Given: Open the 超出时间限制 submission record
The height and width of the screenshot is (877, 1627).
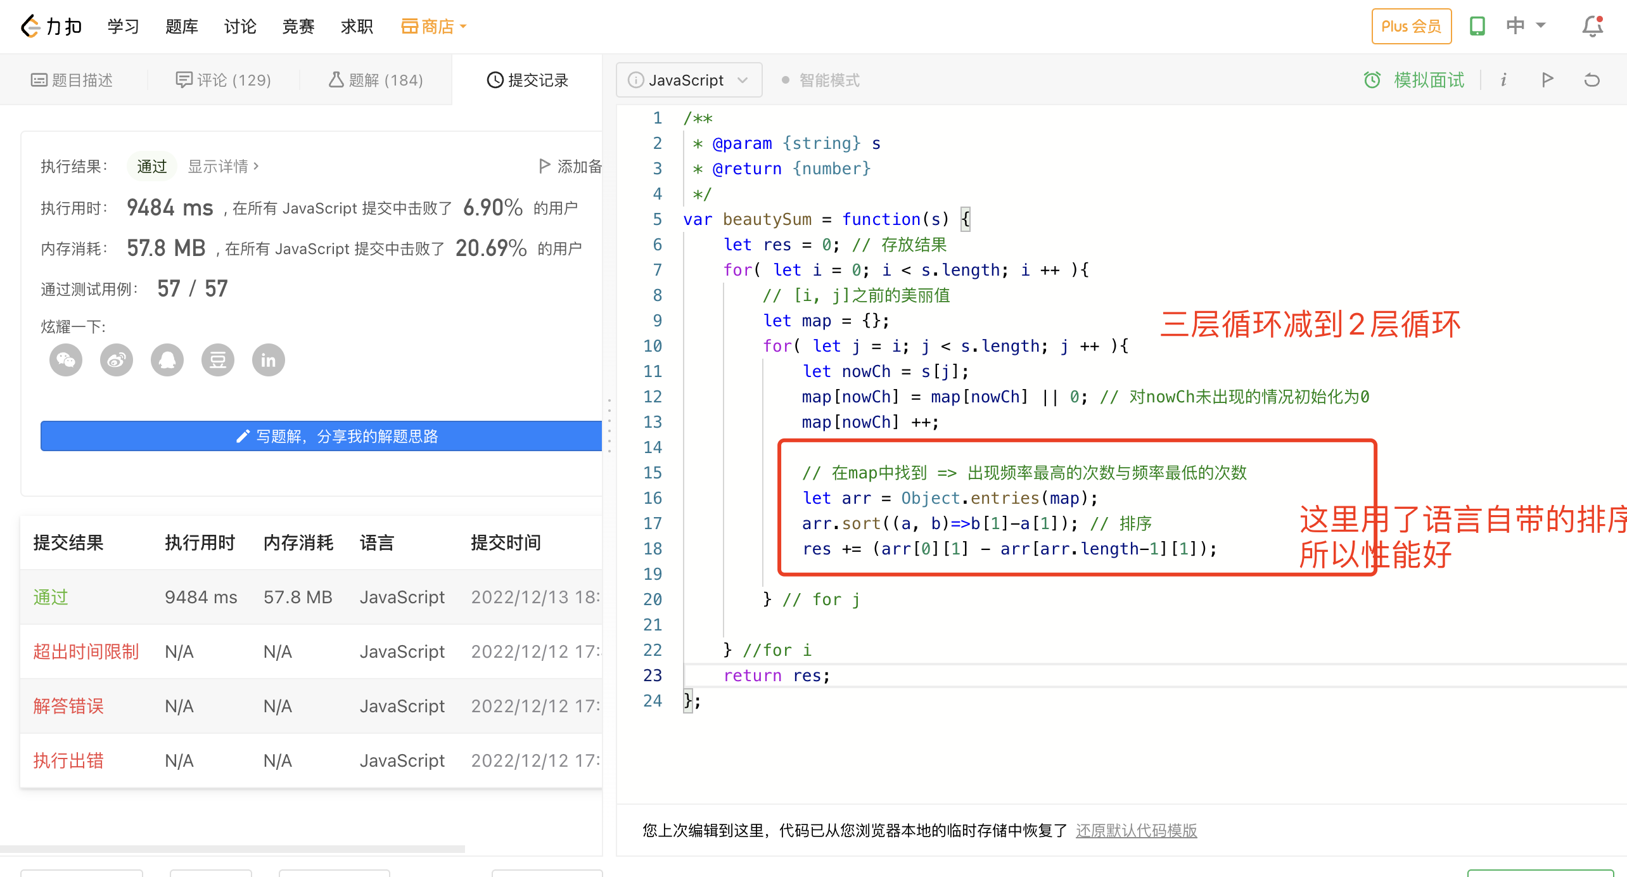Looking at the screenshot, I should 86,651.
